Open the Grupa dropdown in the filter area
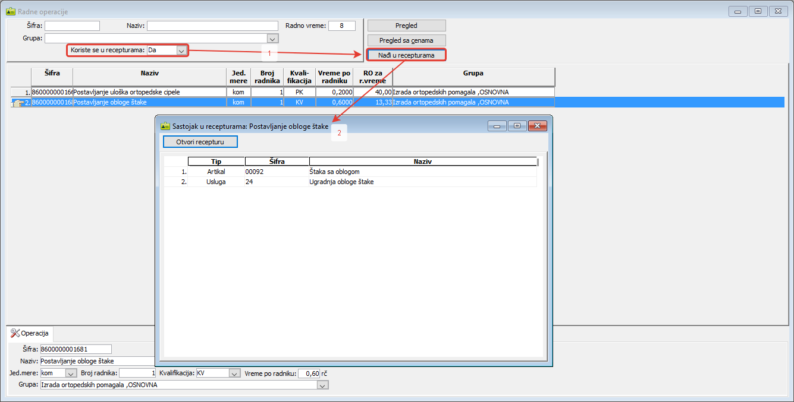The width and height of the screenshot is (794, 402). 272,39
